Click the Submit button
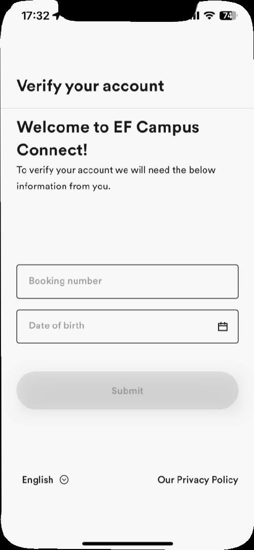 (127, 390)
